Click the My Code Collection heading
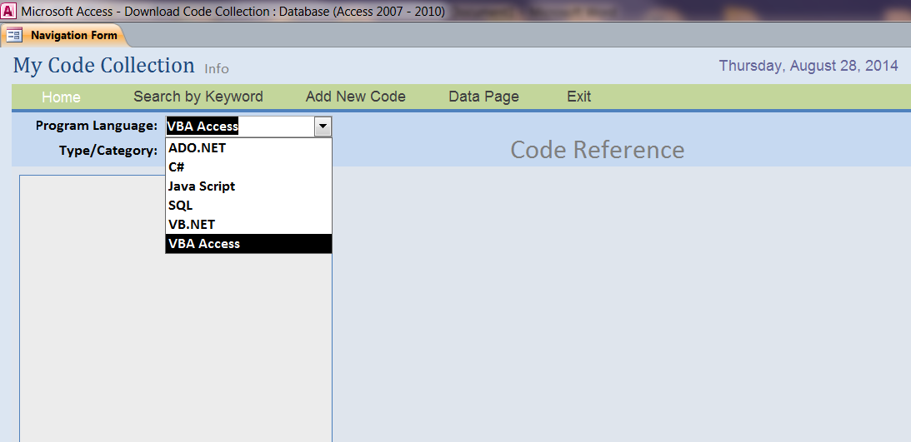911x442 pixels. (x=104, y=66)
